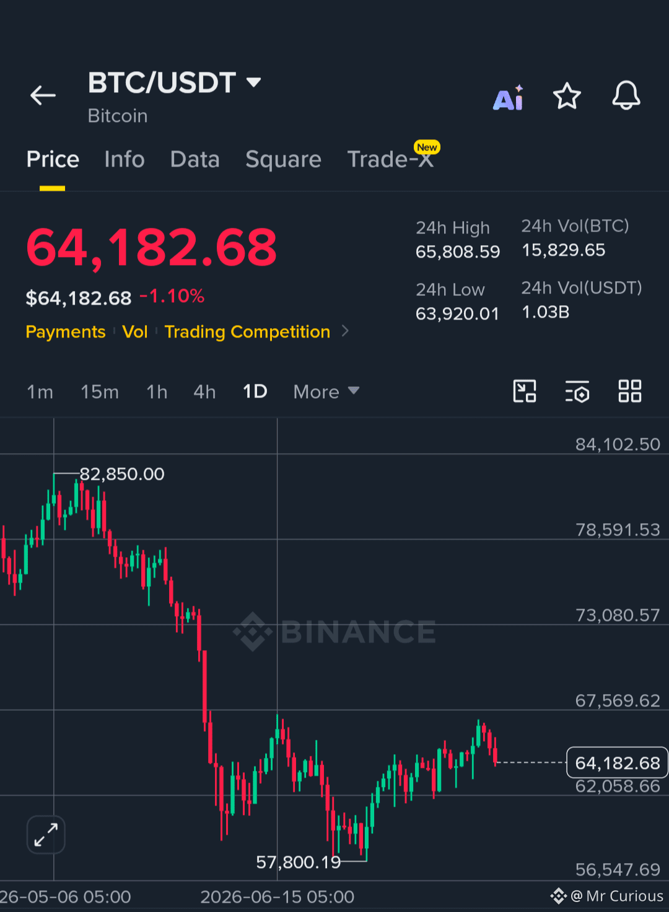Switch to the Price tab

click(x=53, y=160)
